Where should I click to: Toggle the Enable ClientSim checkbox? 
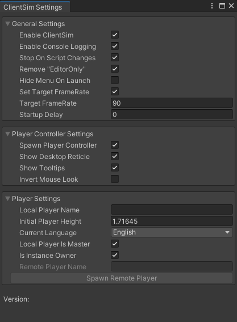click(x=115, y=35)
